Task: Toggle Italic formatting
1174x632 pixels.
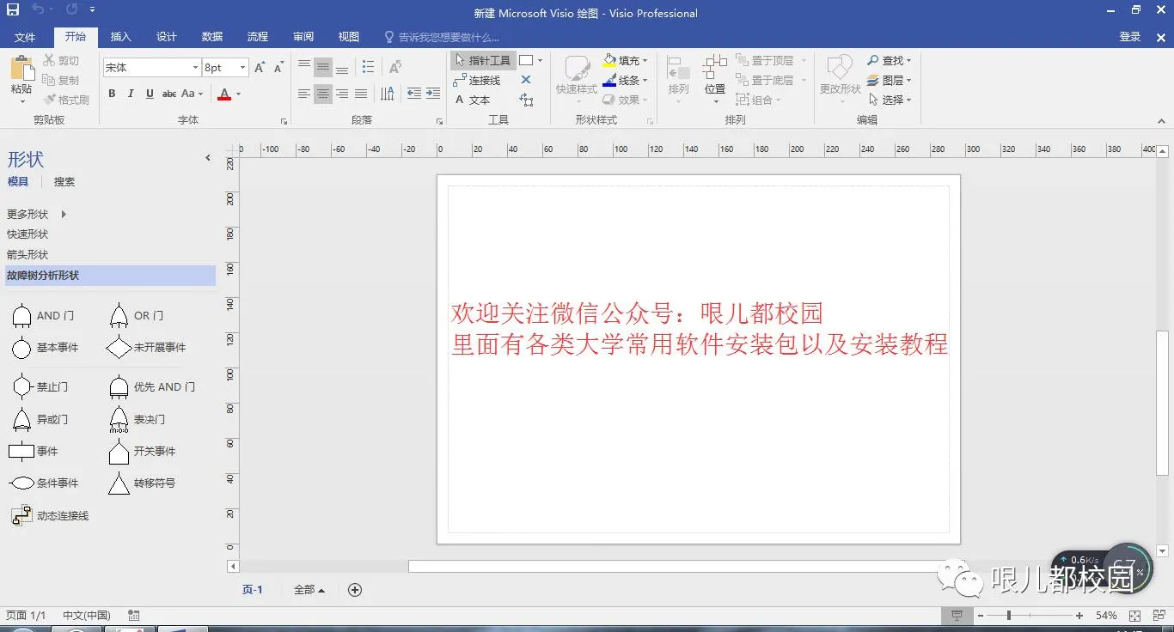Action: pyautogui.click(x=131, y=94)
